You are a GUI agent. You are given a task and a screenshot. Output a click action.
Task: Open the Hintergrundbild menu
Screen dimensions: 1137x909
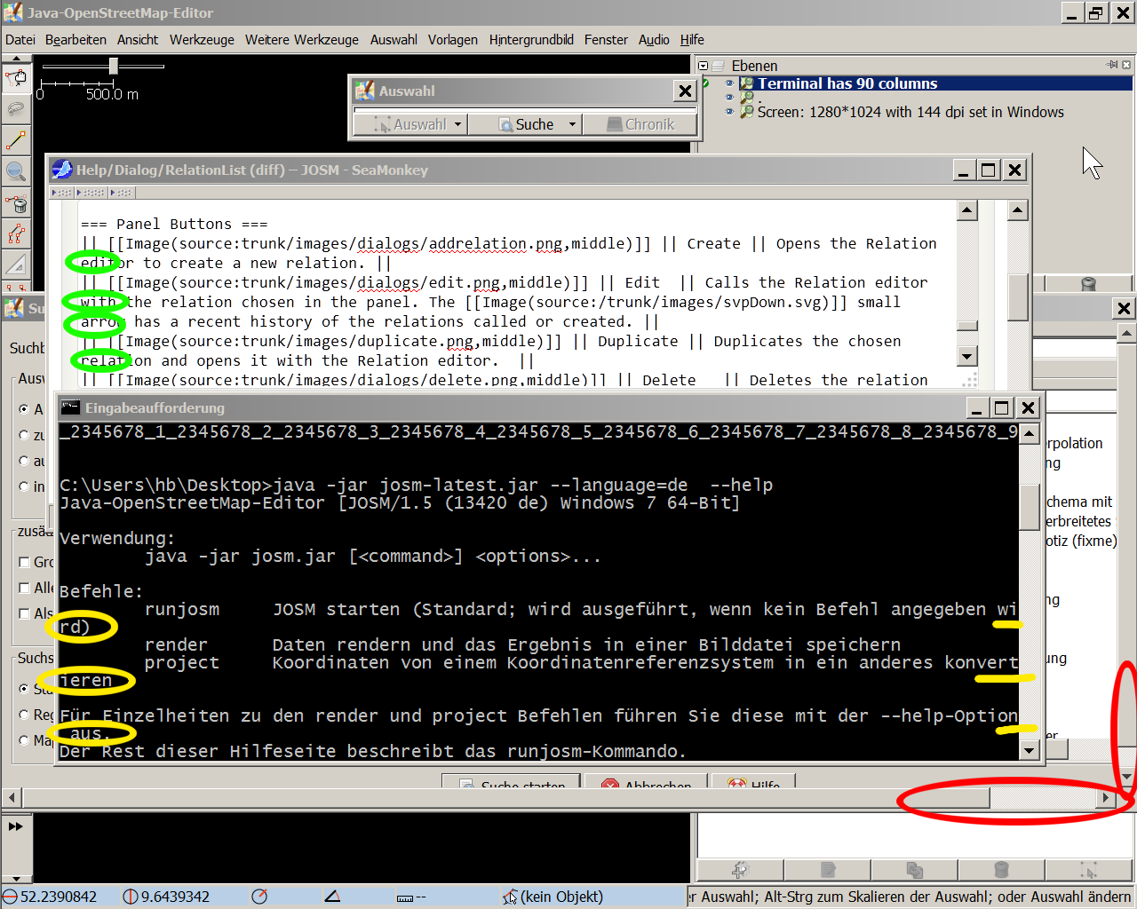click(x=530, y=40)
